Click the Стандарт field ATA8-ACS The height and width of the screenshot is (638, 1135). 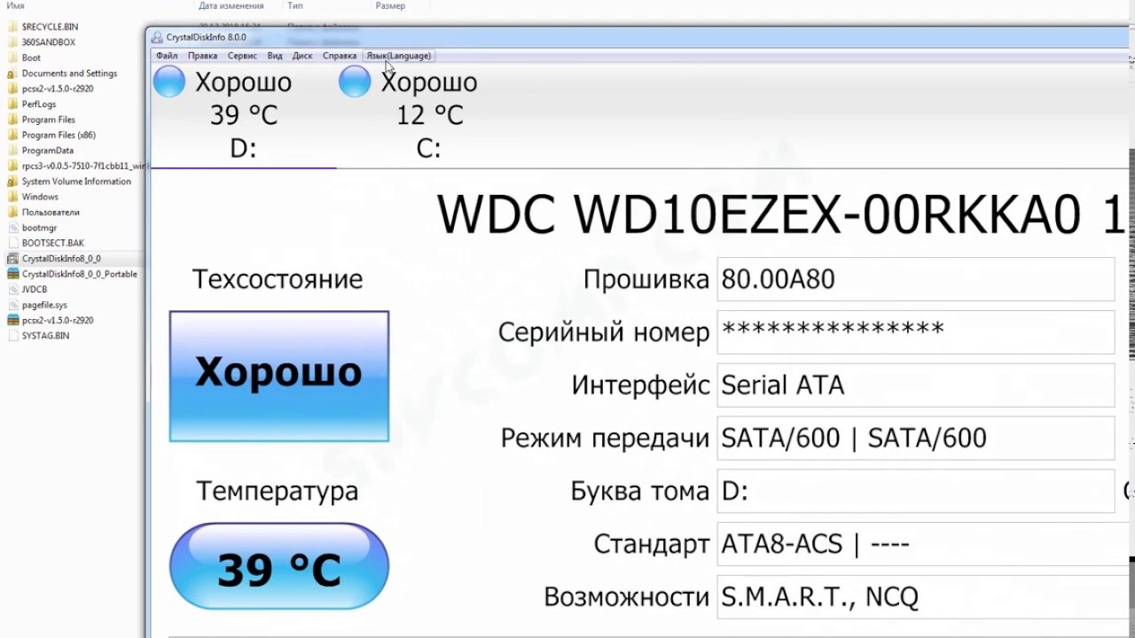tap(925, 544)
